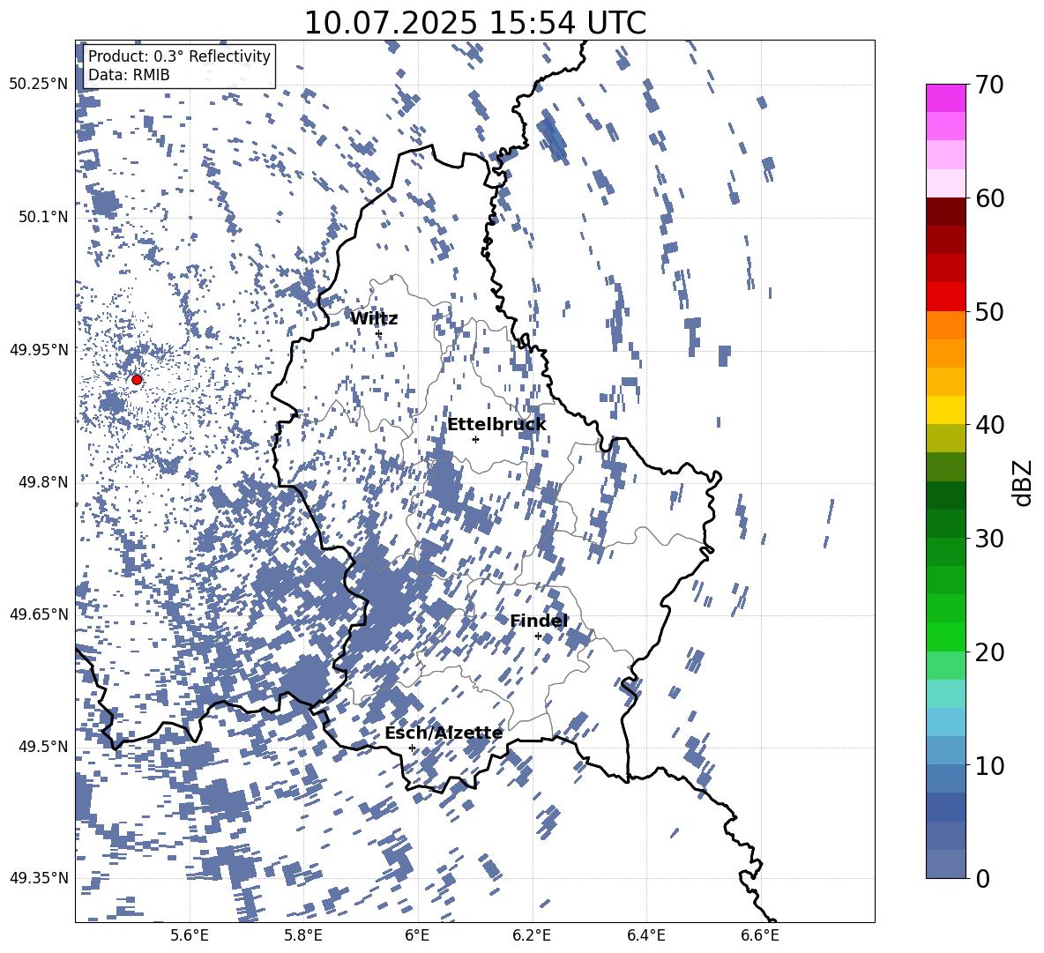Click the Wiltz cross marker
The width and height of the screenshot is (1044, 953).
pos(379,334)
